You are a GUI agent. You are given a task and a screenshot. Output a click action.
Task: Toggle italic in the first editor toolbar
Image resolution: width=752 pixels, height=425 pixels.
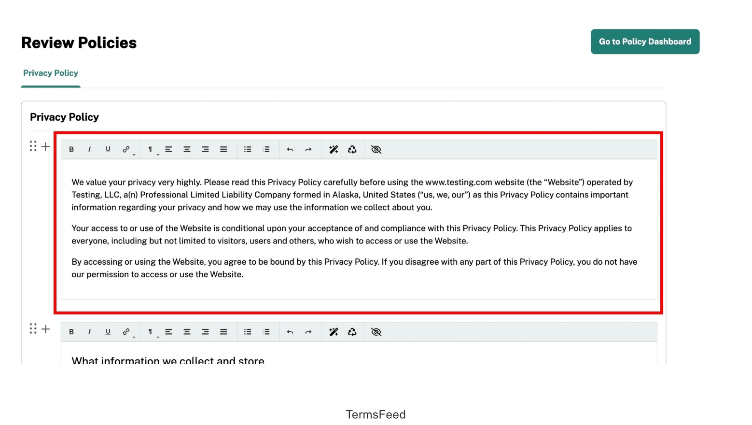(89, 149)
